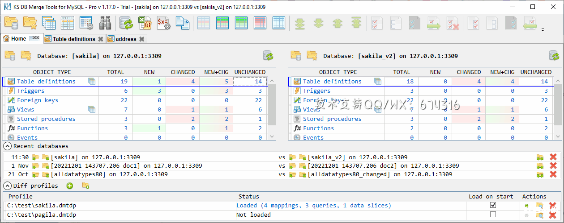Uncheck Load on start for sakila.dmtdp
Screen dimensions: 564x223
pos(493,205)
